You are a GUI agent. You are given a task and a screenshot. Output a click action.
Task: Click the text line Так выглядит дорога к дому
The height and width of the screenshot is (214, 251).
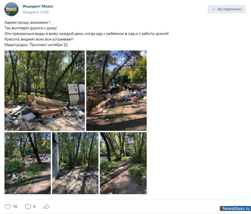[x=31, y=28]
